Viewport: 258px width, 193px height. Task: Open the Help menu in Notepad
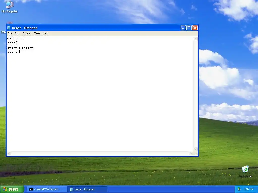pos(45,33)
